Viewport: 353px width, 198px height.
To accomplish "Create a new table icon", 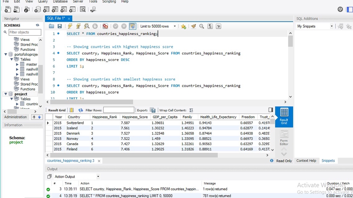I will click(46, 9).
